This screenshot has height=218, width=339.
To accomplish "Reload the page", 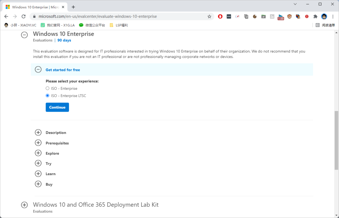I will [x=24, y=17].
